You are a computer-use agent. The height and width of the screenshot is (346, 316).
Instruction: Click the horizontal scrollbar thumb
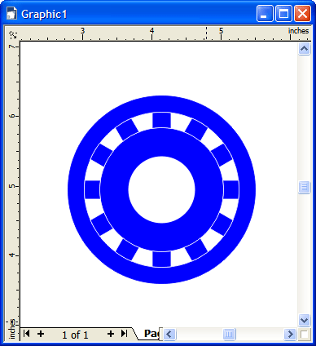229,334
